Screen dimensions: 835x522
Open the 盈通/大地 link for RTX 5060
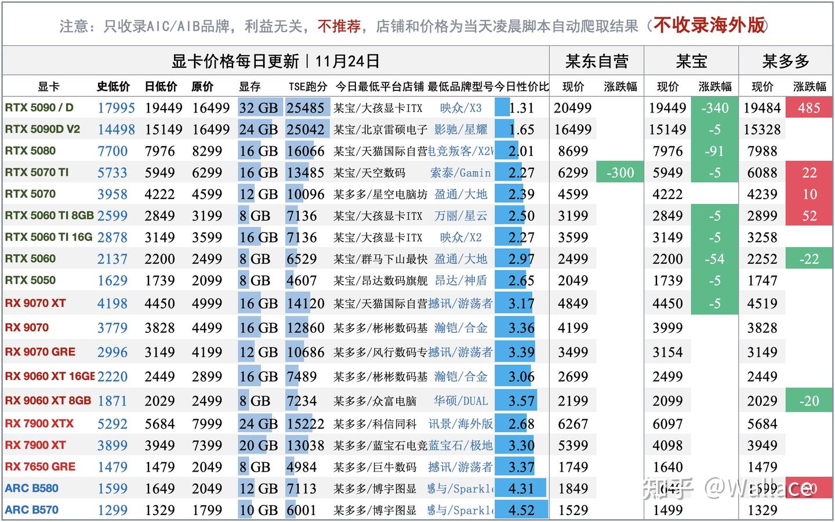461,259
